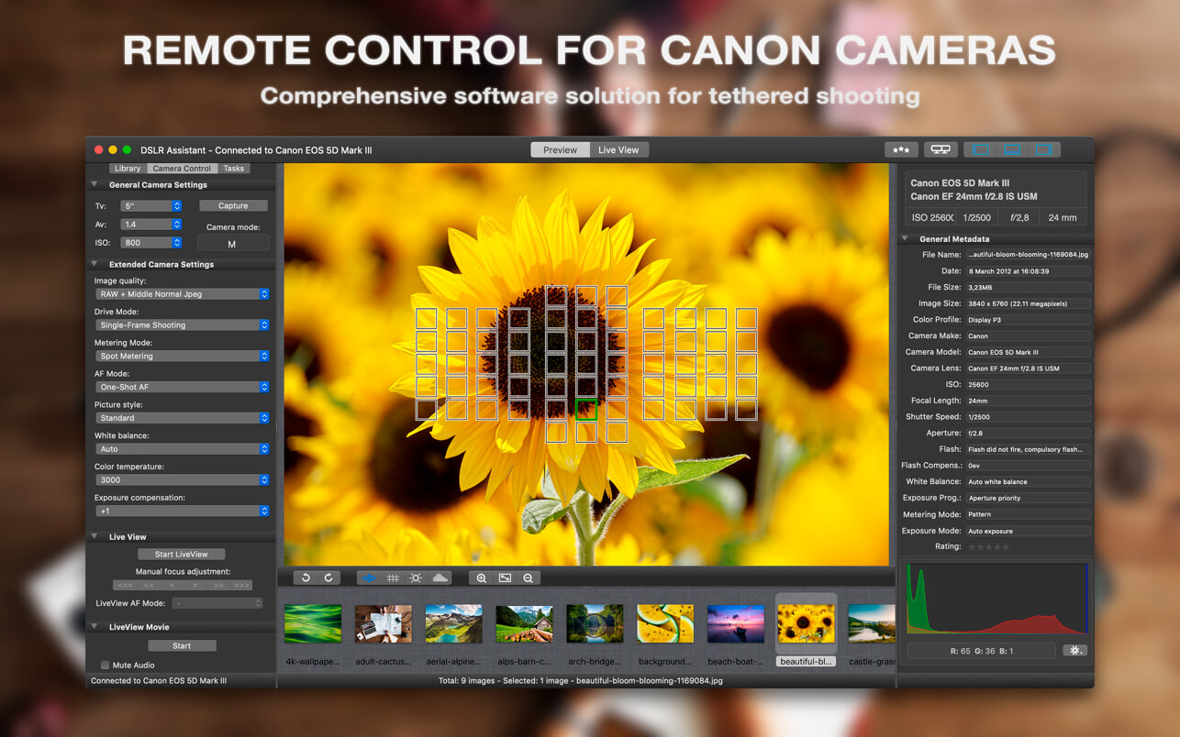Open the Metering Mode dropdown
The image size is (1180, 737).
(x=181, y=356)
